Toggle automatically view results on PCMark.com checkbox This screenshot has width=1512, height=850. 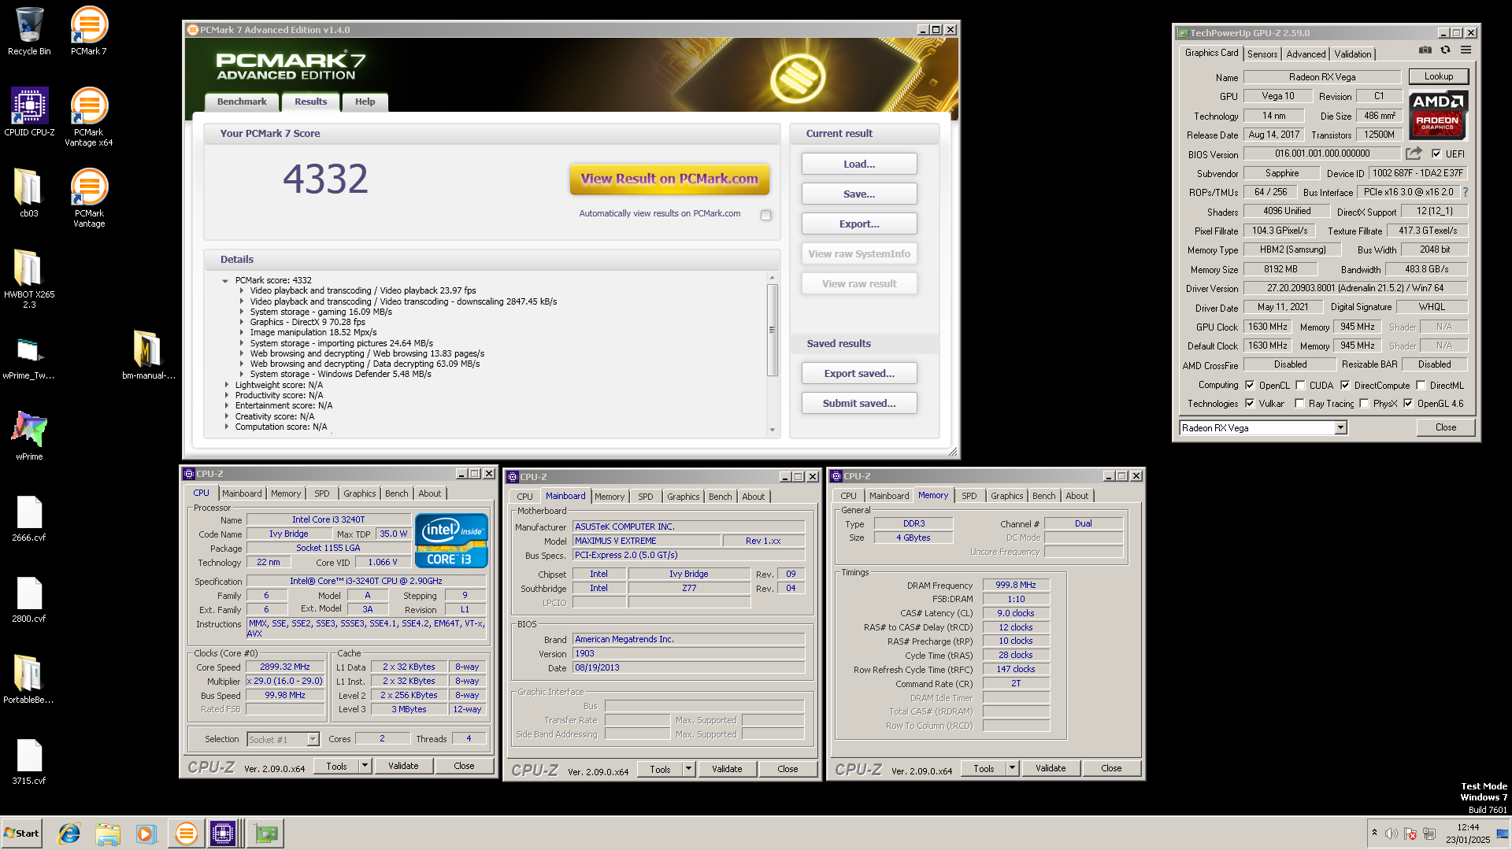(x=765, y=215)
